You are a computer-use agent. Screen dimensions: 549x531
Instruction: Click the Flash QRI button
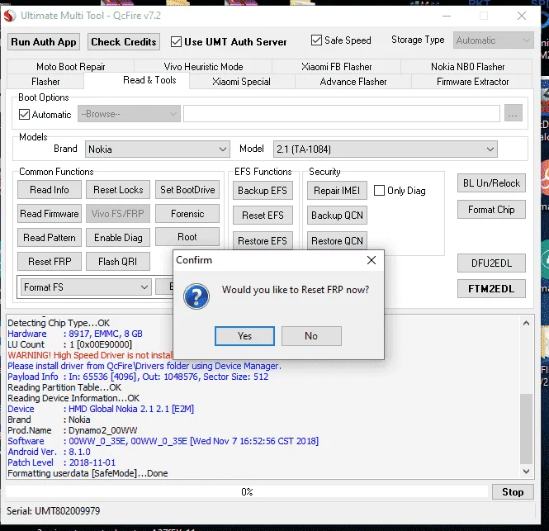coord(118,261)
